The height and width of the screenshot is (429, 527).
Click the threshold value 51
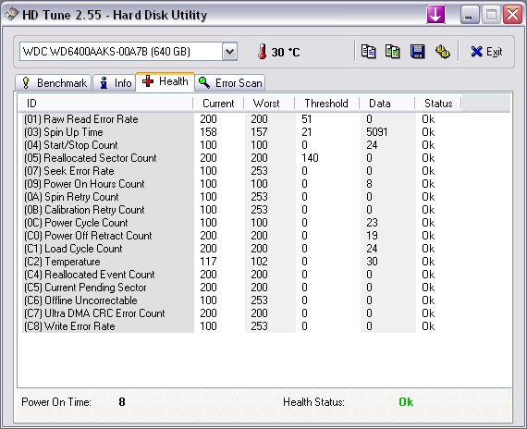point(307,119)
